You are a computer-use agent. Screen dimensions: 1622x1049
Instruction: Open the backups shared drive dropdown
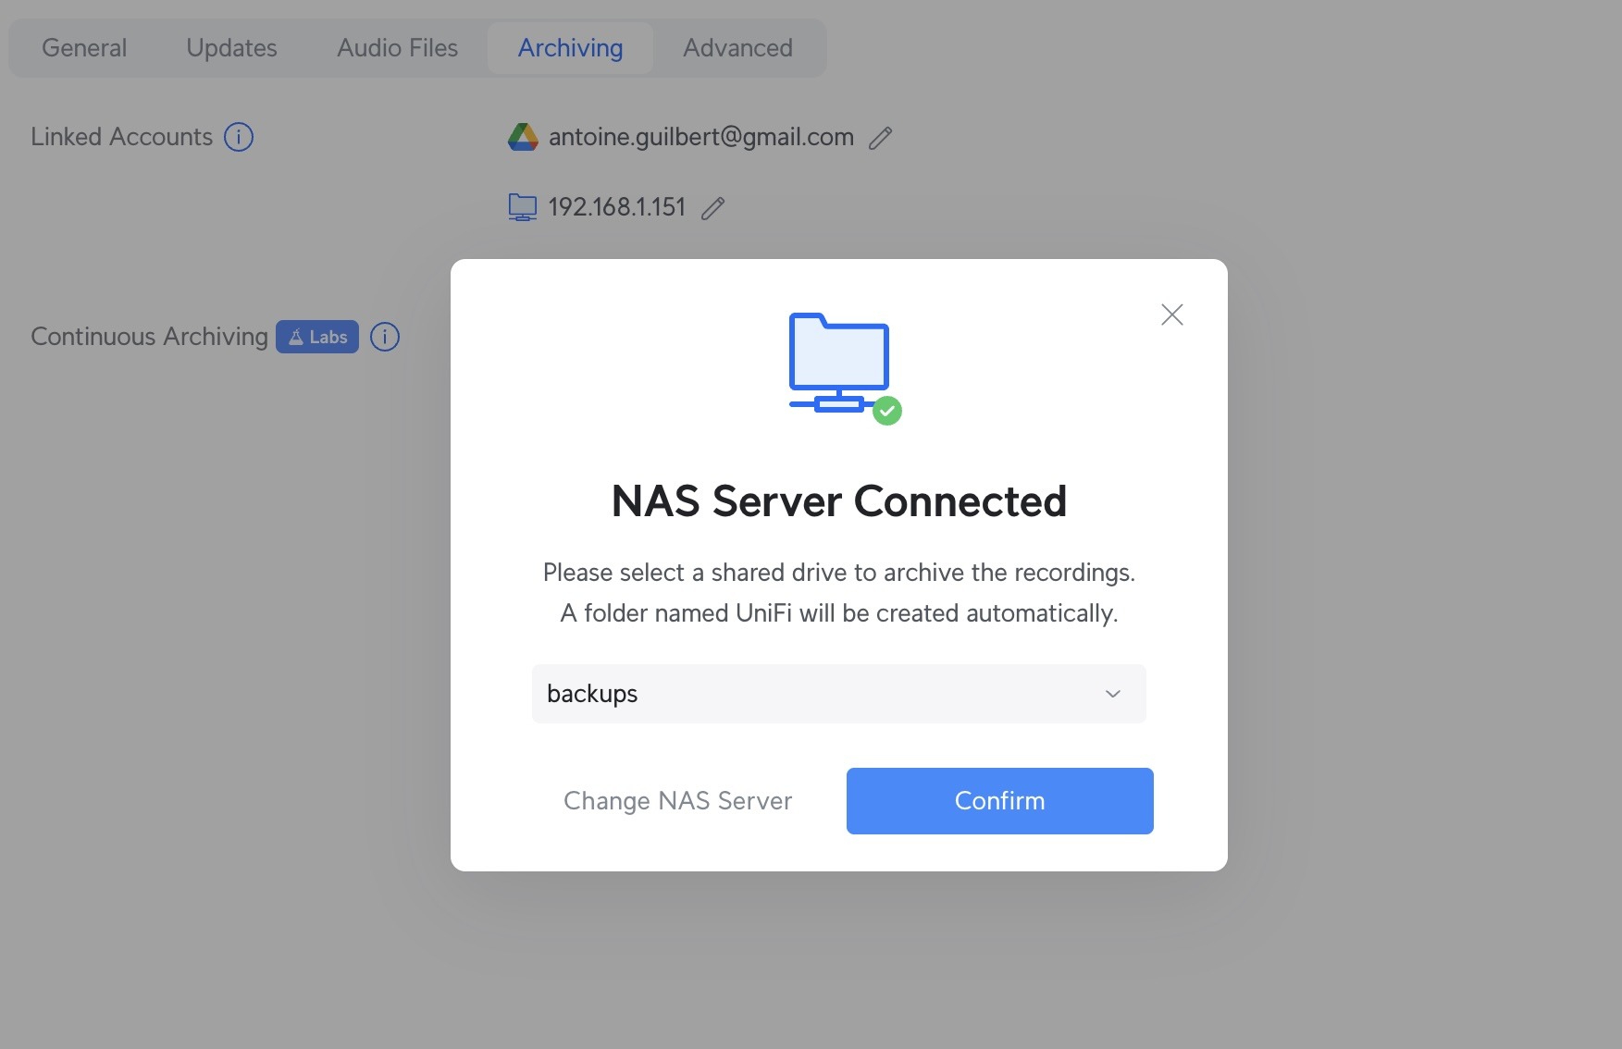tap(839, 694)
